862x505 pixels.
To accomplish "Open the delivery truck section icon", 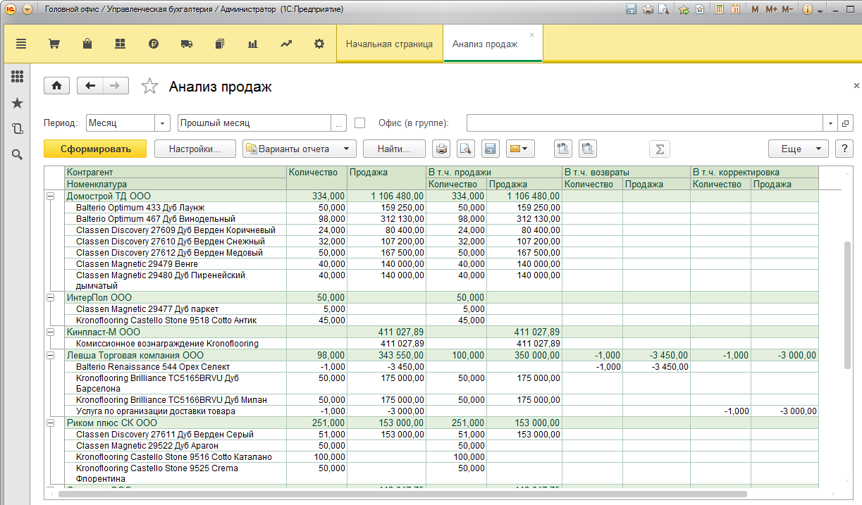I will (x=187, y=44).
